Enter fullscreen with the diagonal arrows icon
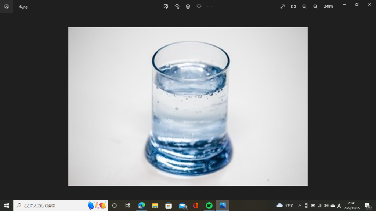 point(282,7)
